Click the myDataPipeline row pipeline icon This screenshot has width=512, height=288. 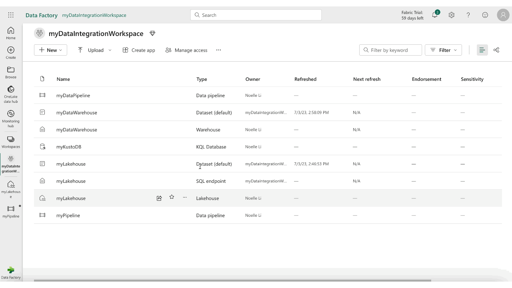click(42, 95)
